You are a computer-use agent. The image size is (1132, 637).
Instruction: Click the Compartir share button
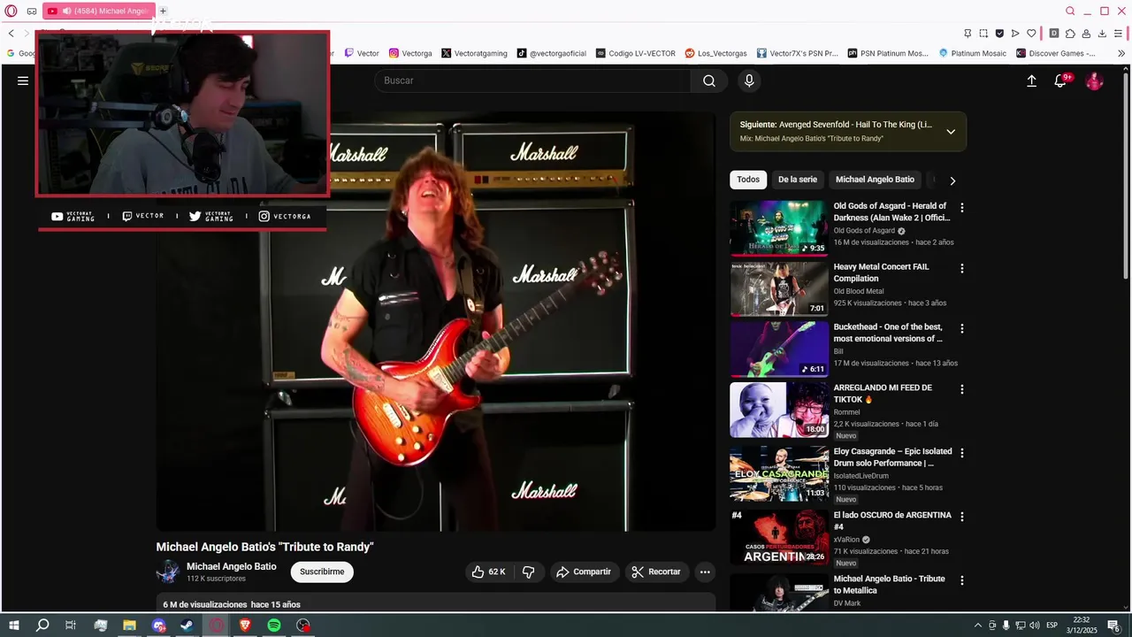584,572
